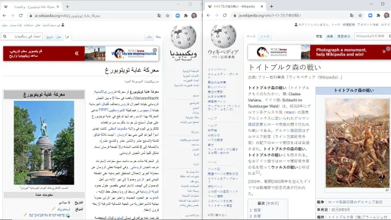Image resolution: width=391 pixels, height=220 pixels.
Task: Jump to 1 概要 in contents
Action: (x=255, y=210)
